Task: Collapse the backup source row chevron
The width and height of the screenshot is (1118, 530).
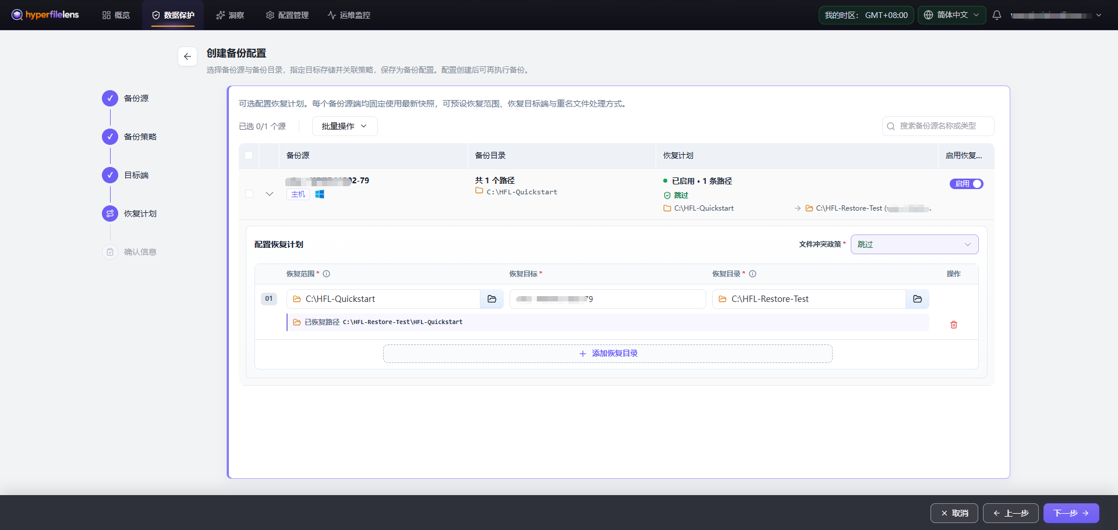Action: click(270, 194)
